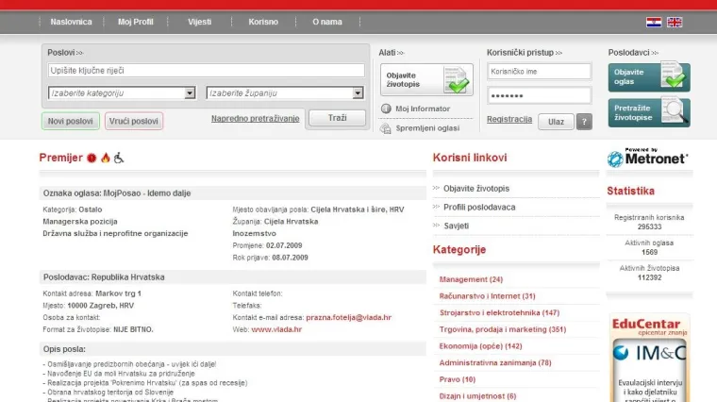This screenshot has width=717, height=402.
Task: Open Računarstvo i Internet (31) category
Action: pyautogui.click(x=487, y=296)
